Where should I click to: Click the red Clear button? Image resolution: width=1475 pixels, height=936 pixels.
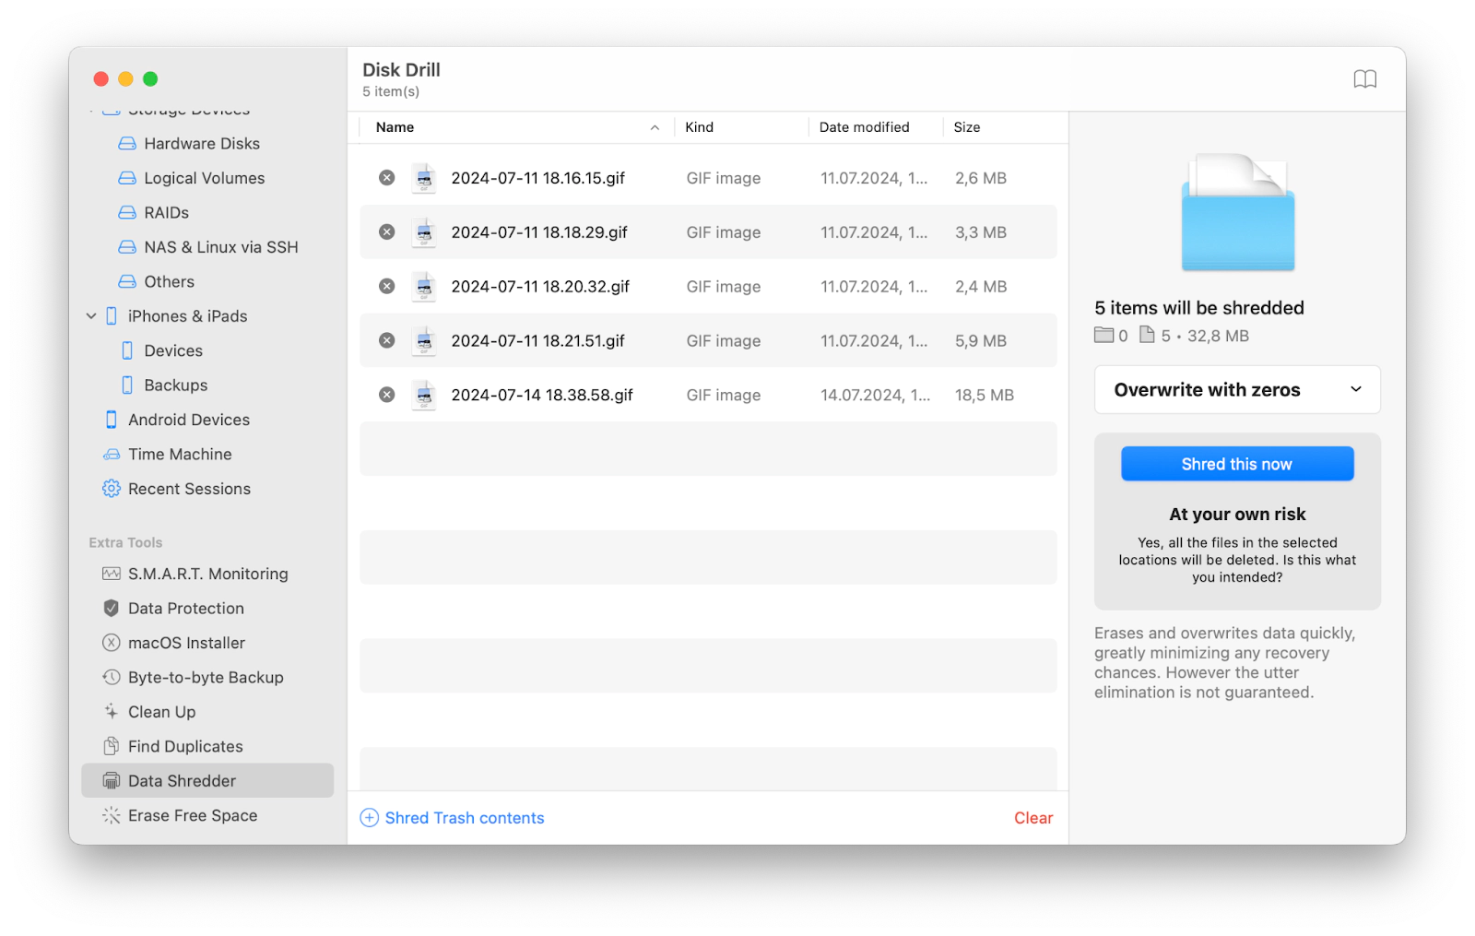1033,818
